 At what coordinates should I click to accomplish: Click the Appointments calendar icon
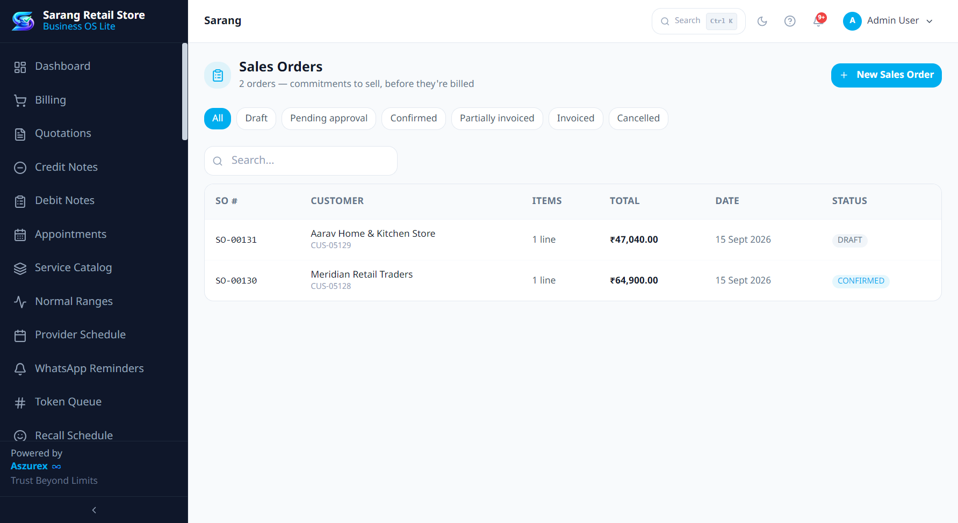coord(20,235)
